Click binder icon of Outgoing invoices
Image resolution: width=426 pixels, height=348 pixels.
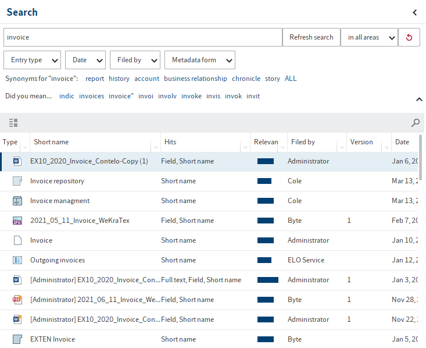pos(17,260)
